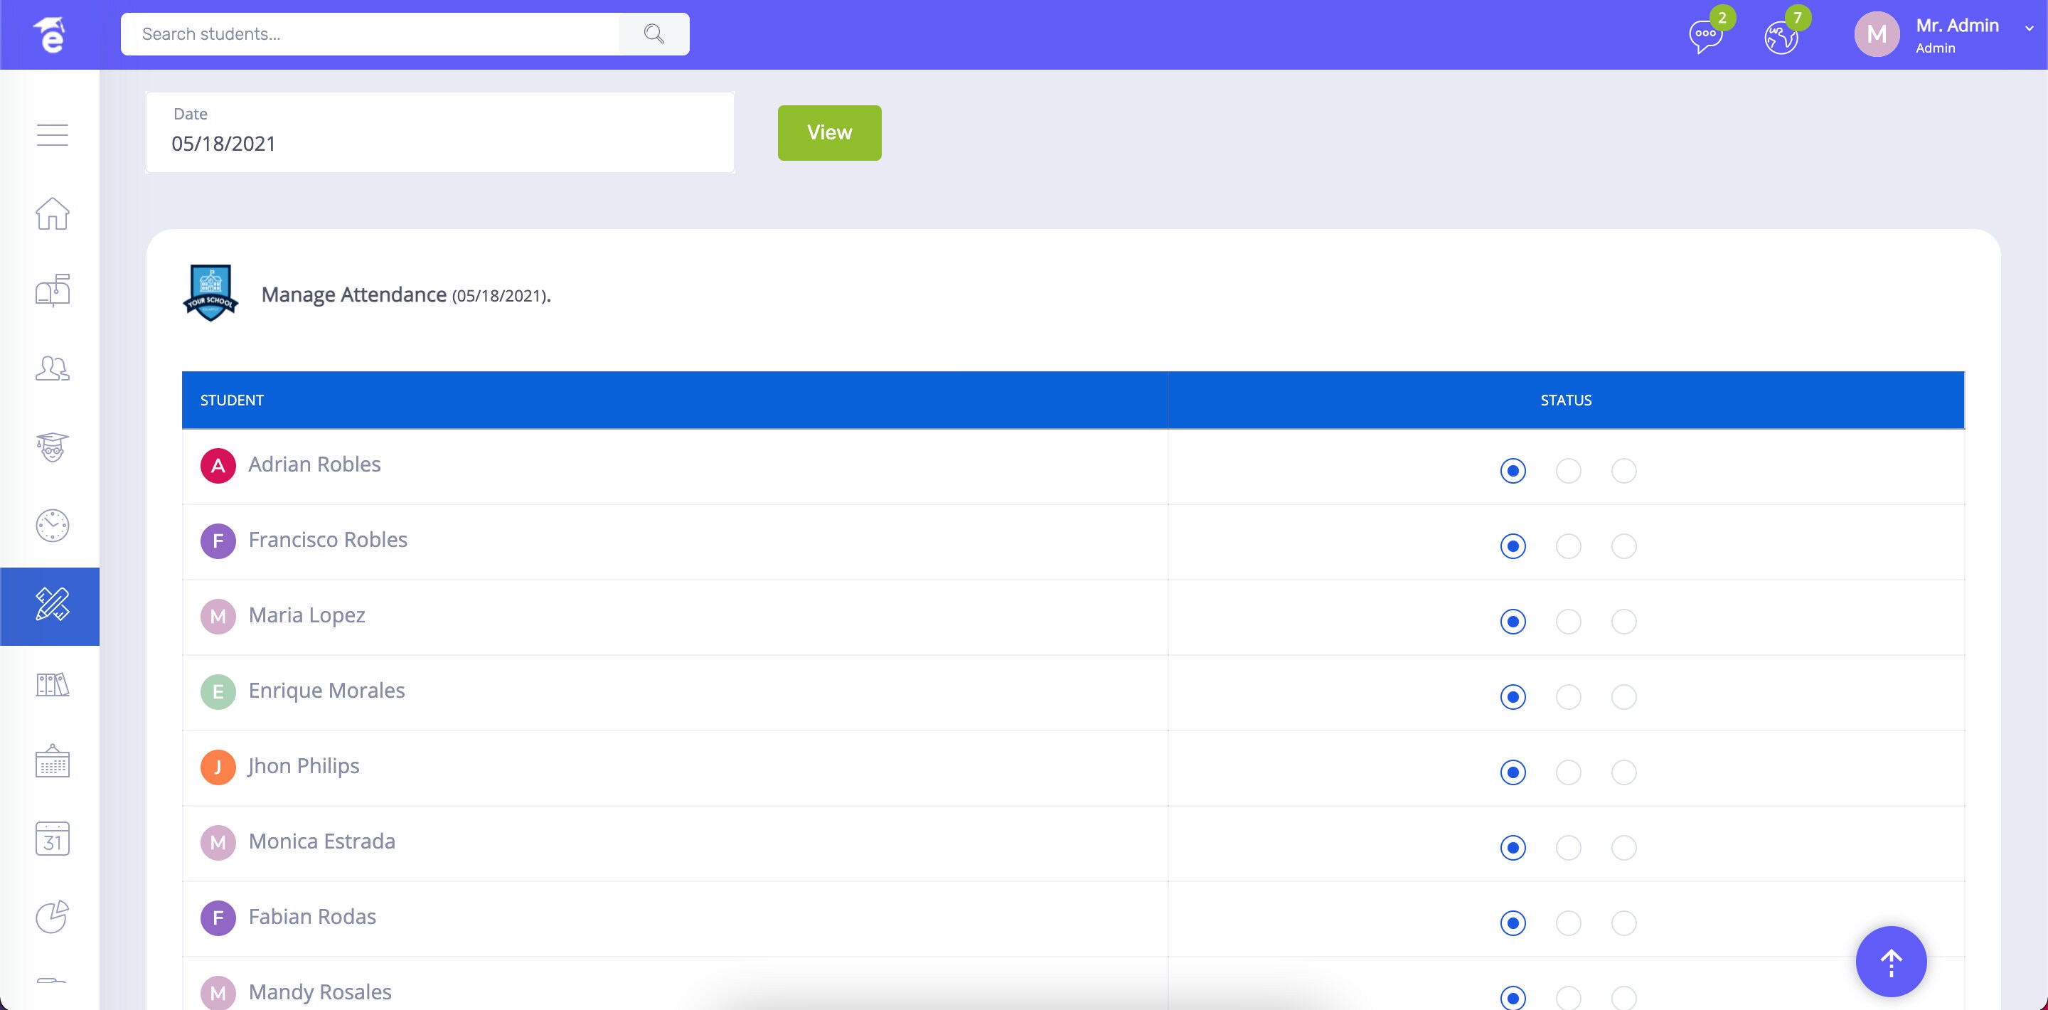The image size is (2048, 1010).
Task: Mark Adrian Robles with the second status option
Action: tap(1568, 471)
